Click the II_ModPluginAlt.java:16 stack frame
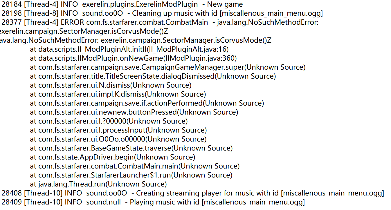The image size is (391, 210). [129, 49]
